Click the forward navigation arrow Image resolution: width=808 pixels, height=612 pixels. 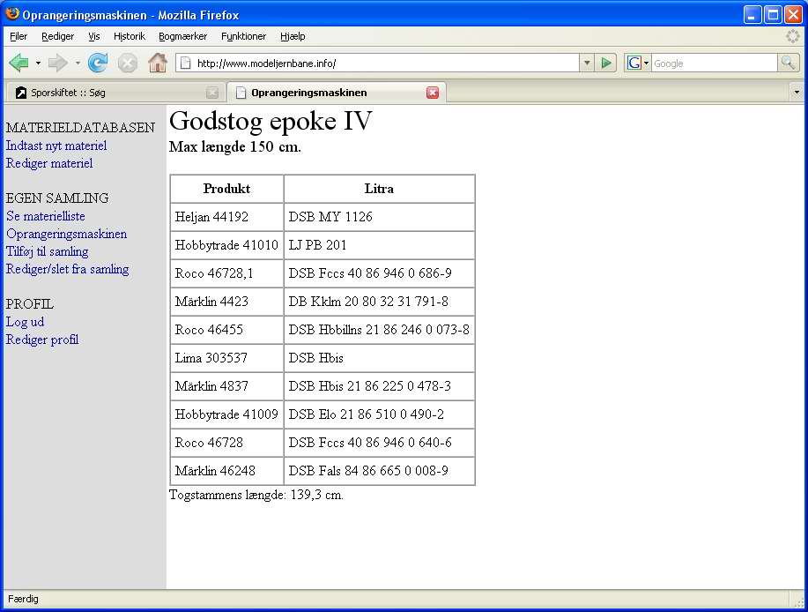pyautogui.click(x=58, y=63)
